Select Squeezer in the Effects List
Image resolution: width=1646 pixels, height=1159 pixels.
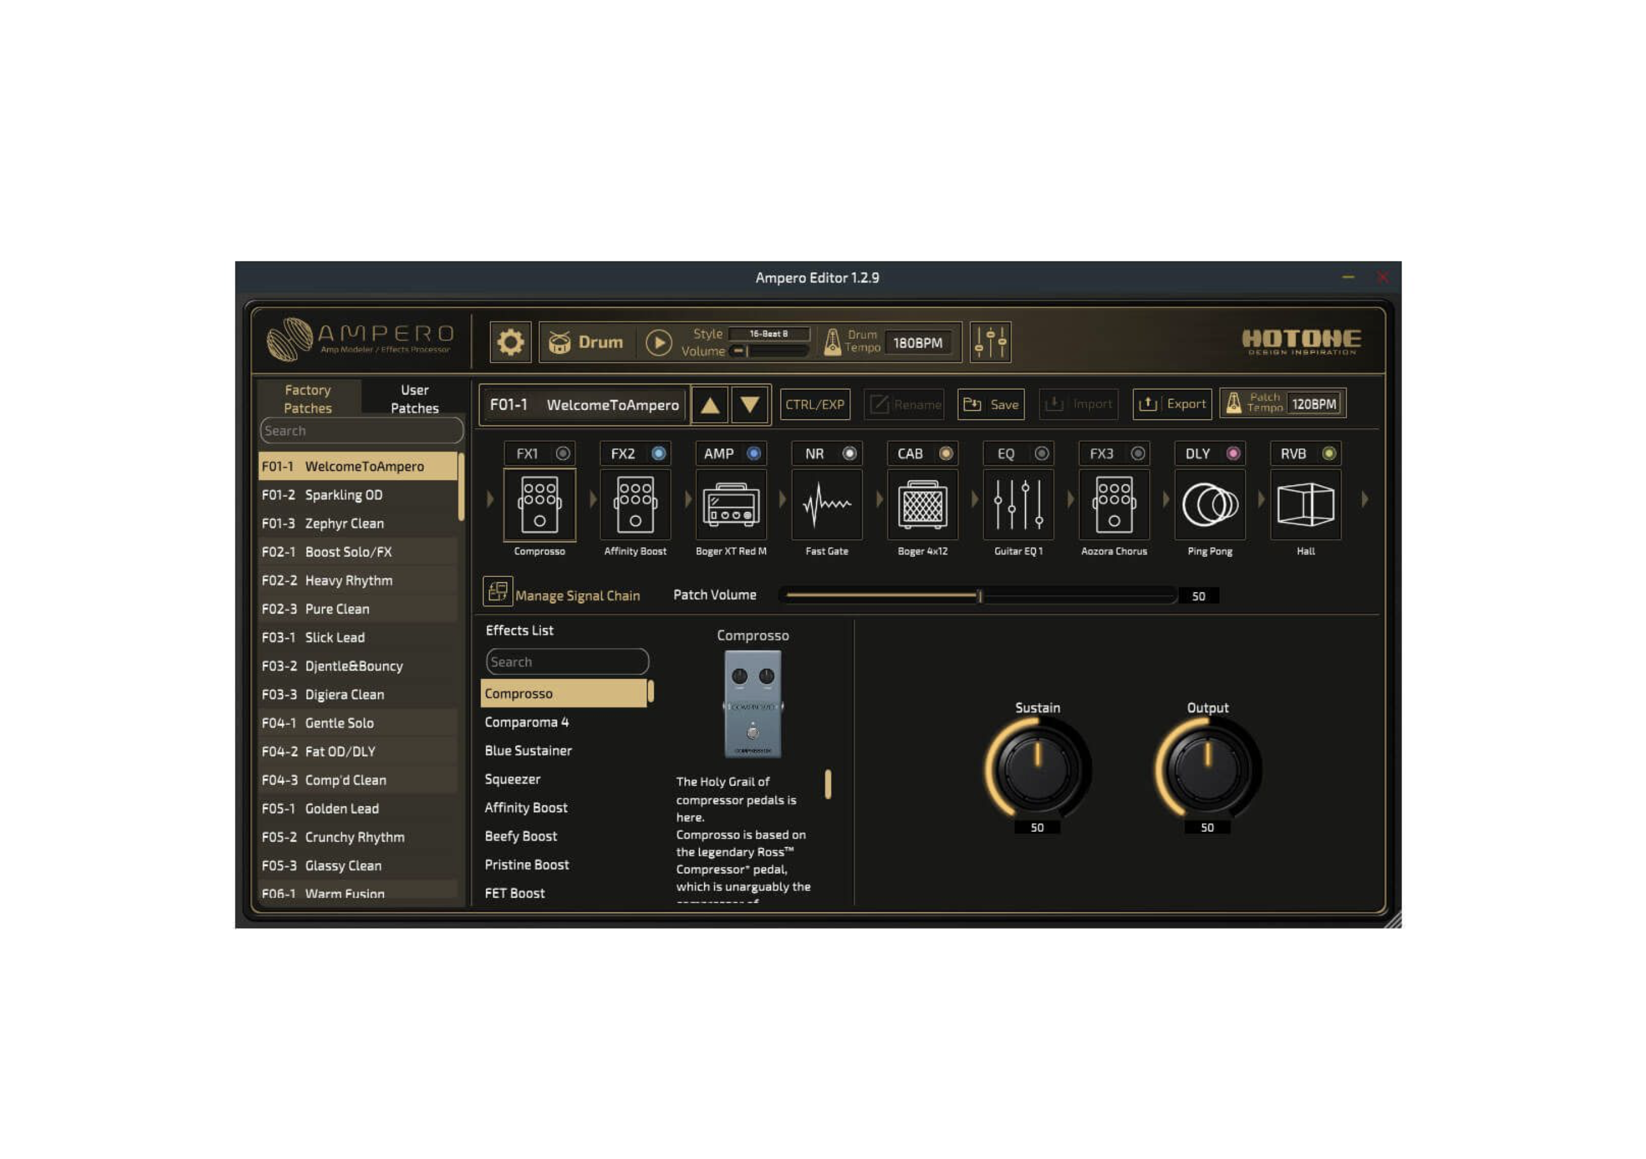pyautogui.click(x=563, y=780)
